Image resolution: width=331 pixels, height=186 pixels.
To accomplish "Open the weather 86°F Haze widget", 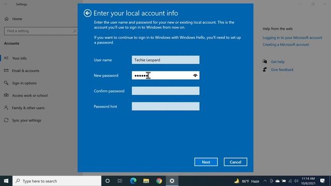I will tap(247, 181).
